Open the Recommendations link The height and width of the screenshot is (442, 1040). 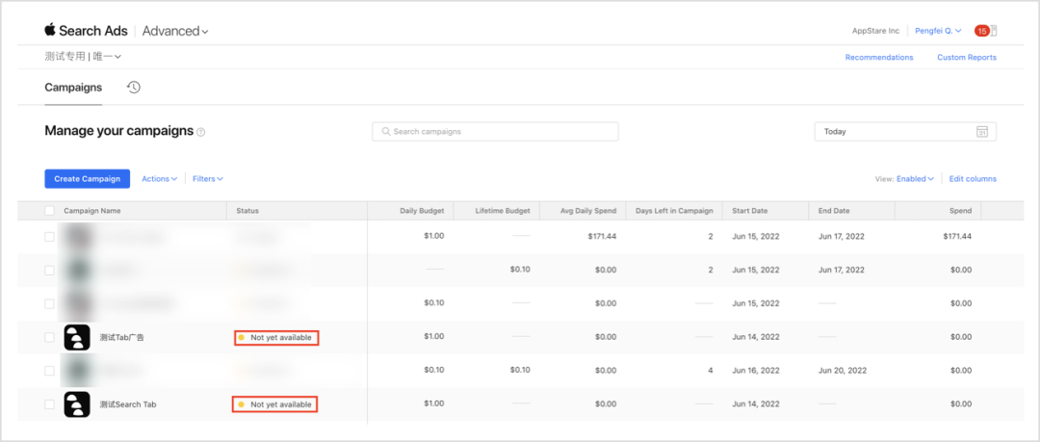click(878, 58)
